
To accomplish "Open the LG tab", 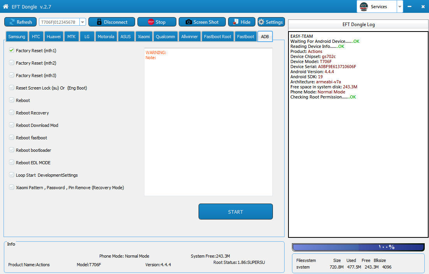I will [87, 36].
